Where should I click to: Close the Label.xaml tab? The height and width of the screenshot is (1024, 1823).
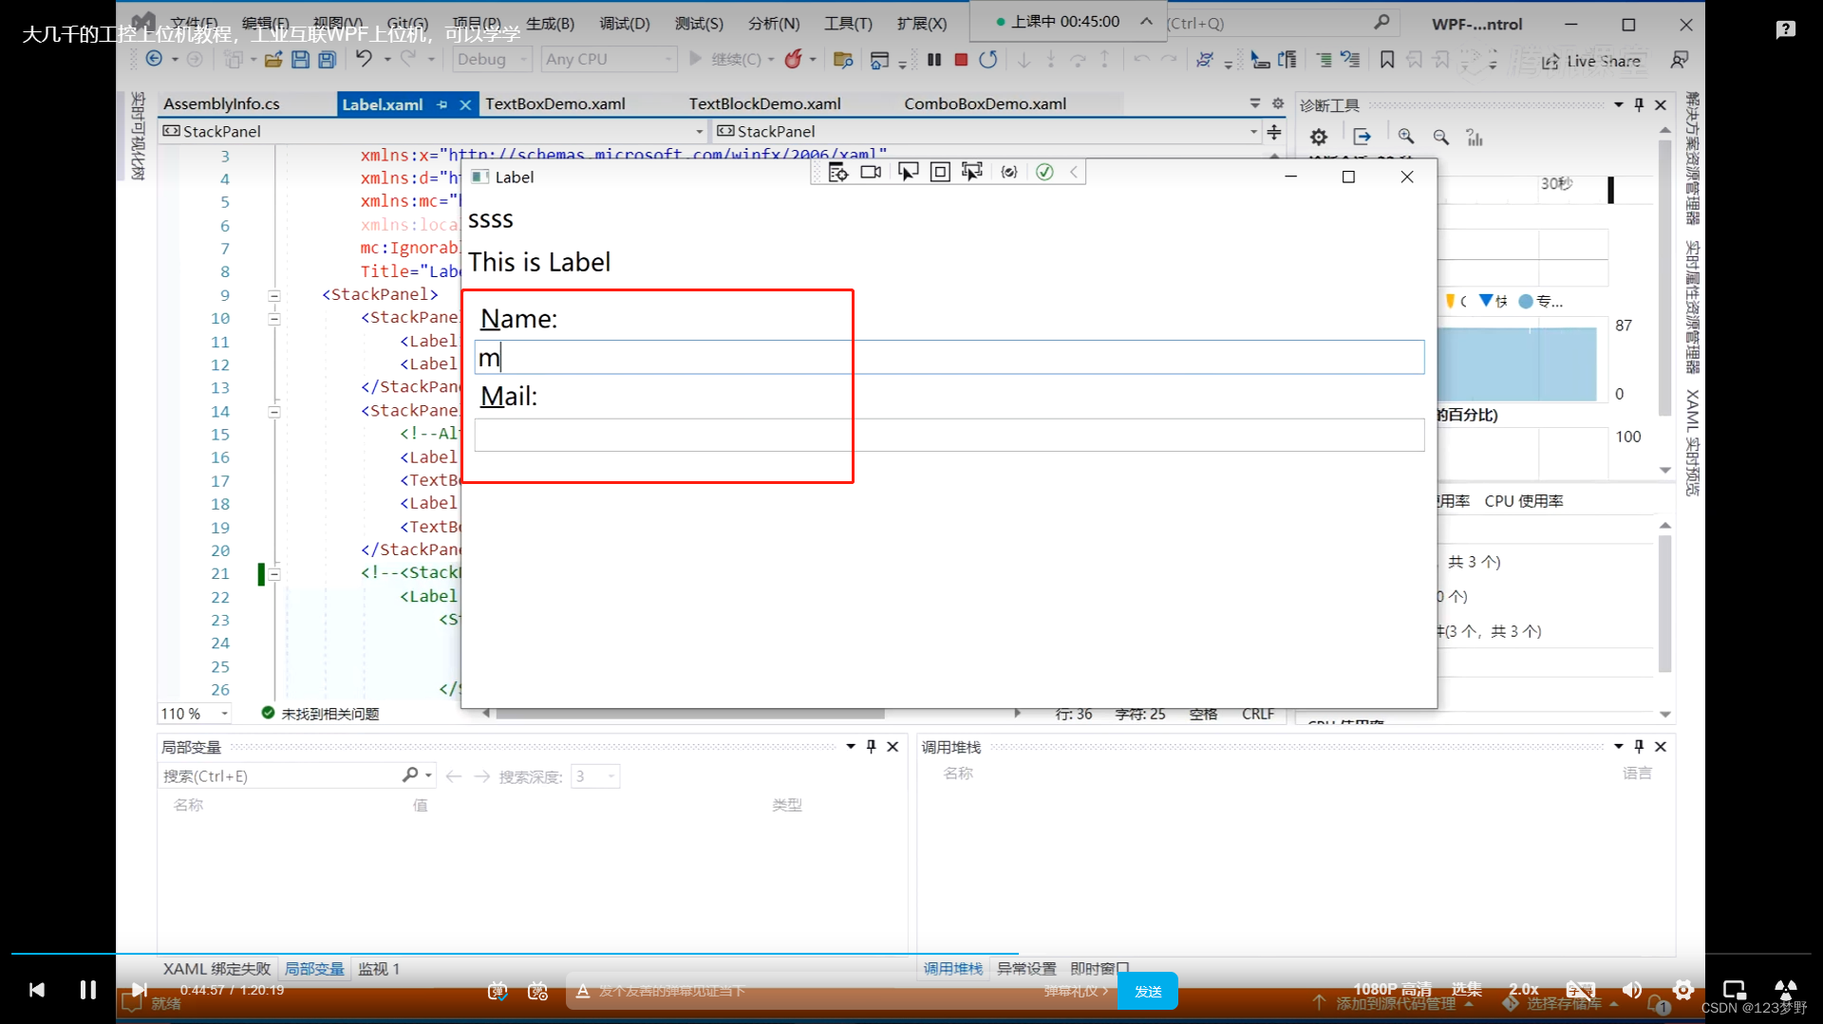[x=465, y=104]
